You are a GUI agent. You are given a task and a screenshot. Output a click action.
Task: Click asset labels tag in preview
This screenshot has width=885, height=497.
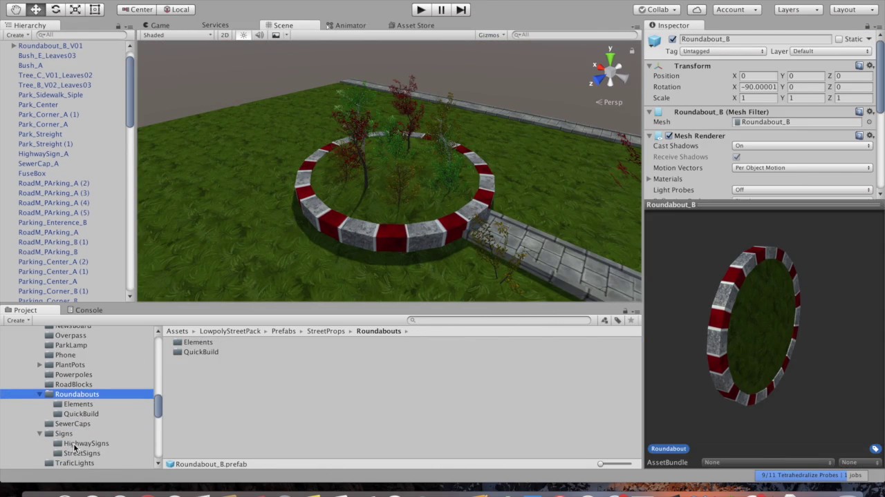[875, 449]
